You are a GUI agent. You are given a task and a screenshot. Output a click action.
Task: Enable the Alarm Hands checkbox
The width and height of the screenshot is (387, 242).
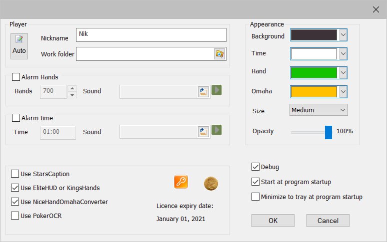pyautogui.click(x=16, y=77)
